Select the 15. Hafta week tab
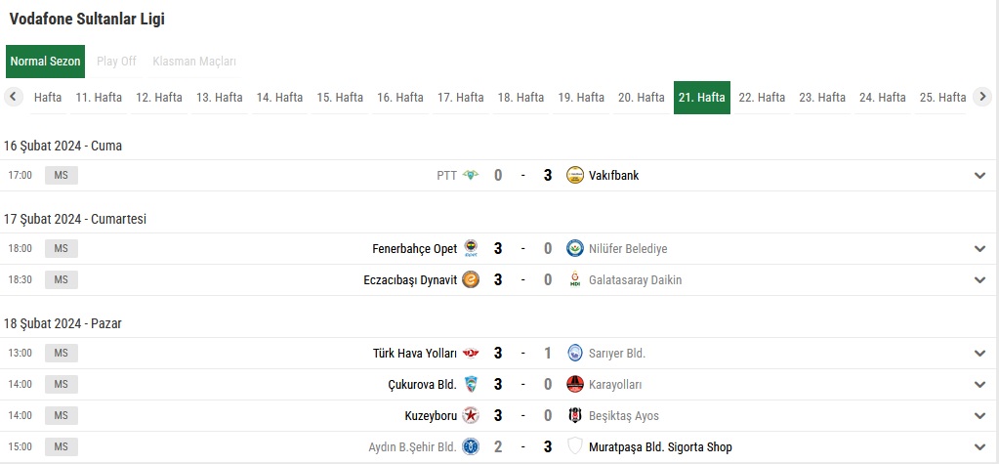Image resolution: width=999 pixels, height=464 pixels. pyautogui.click(x=340, y=98)
